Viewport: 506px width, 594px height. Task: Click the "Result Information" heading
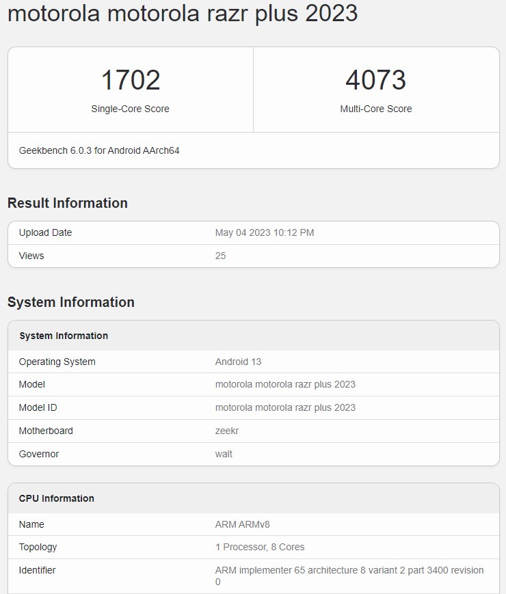coord(68,203)
